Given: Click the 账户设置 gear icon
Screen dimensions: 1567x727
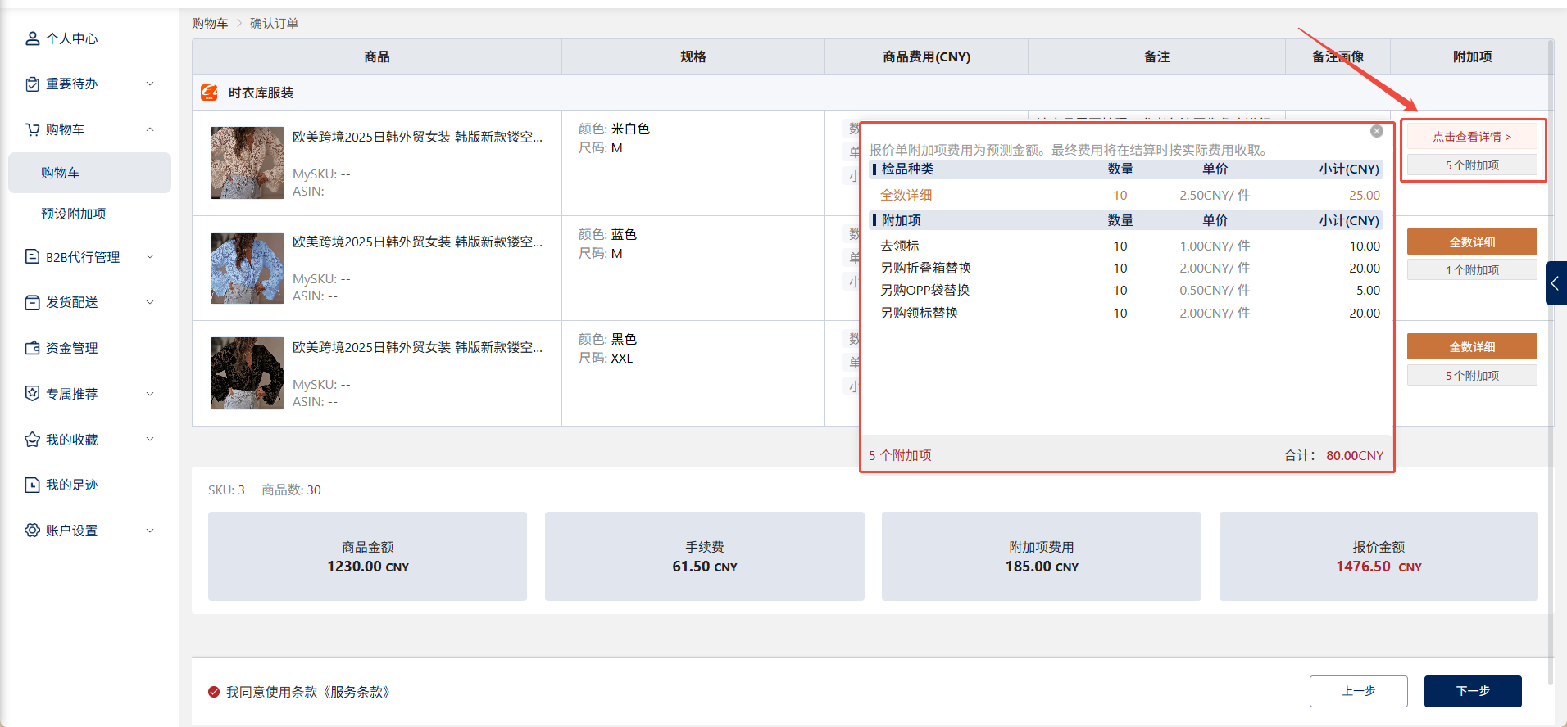Looking at the screenshot, I should coord(32,531).
